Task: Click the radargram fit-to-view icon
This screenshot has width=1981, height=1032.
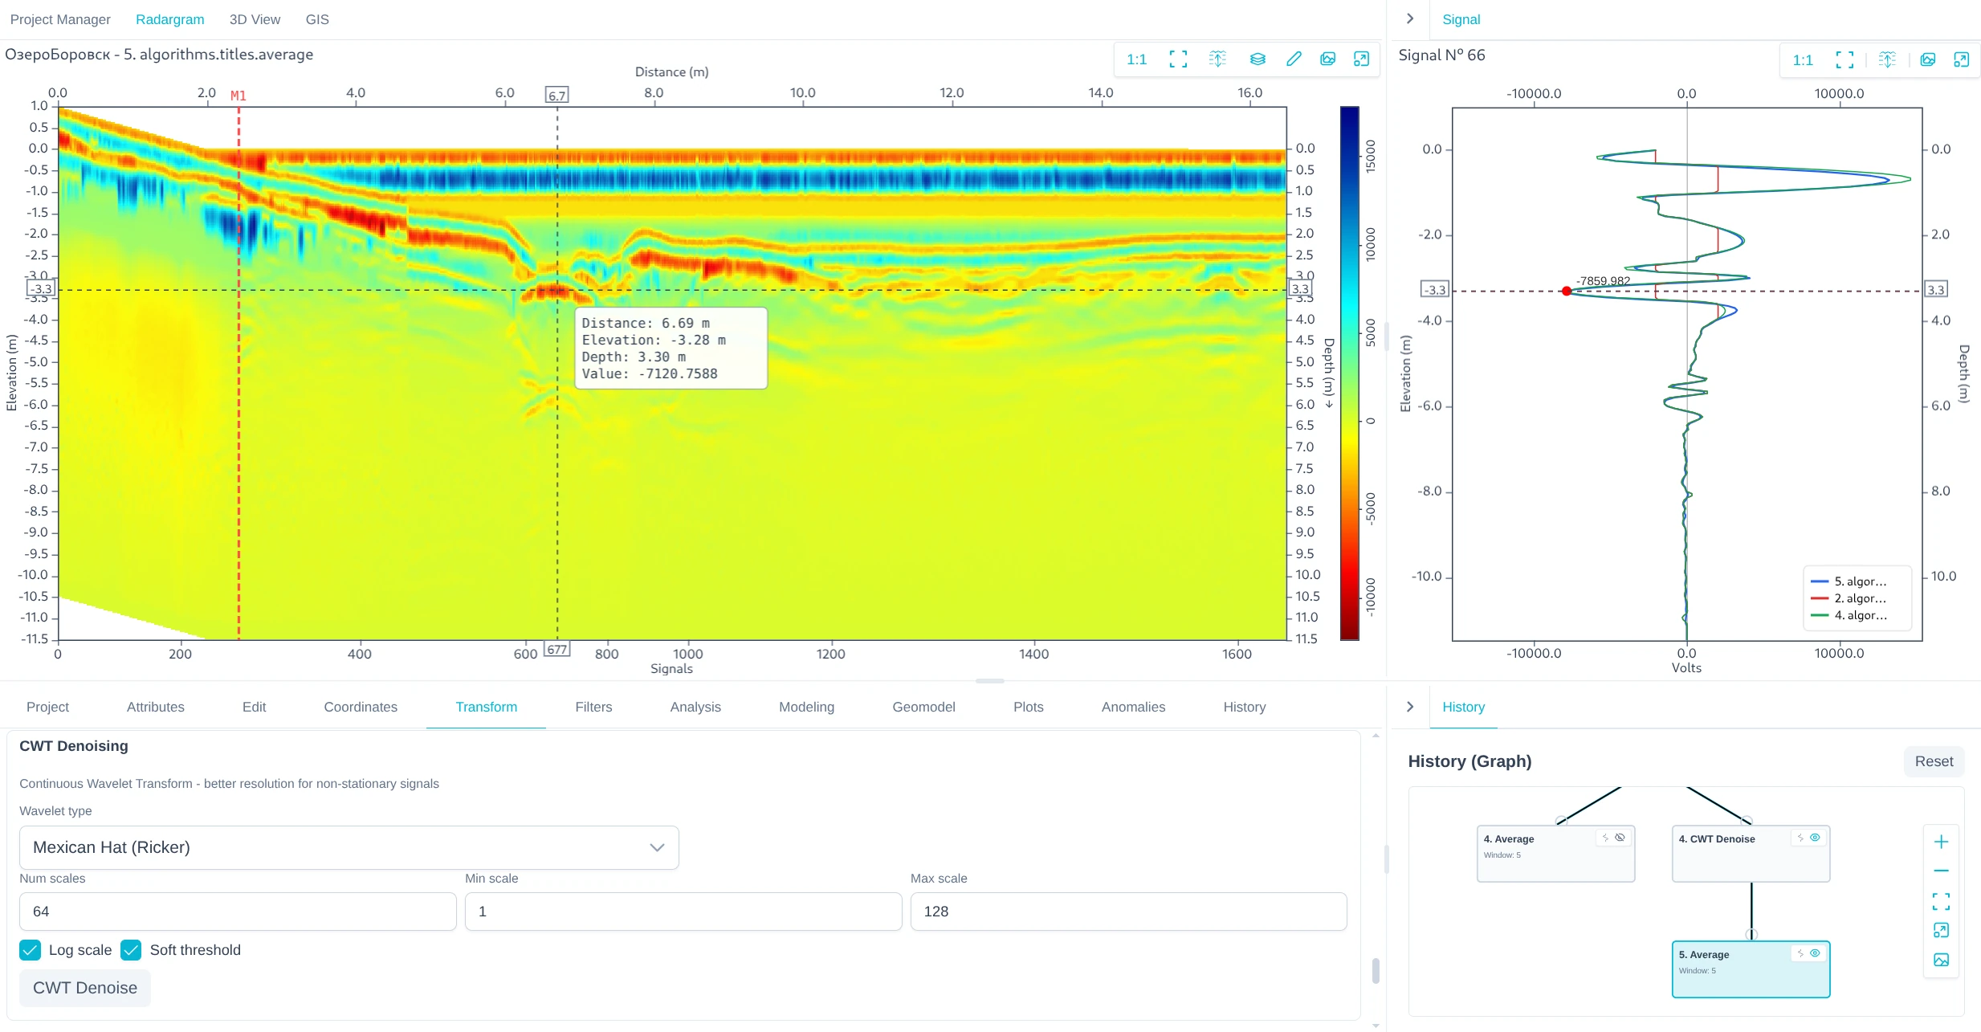Action: 1178,59
